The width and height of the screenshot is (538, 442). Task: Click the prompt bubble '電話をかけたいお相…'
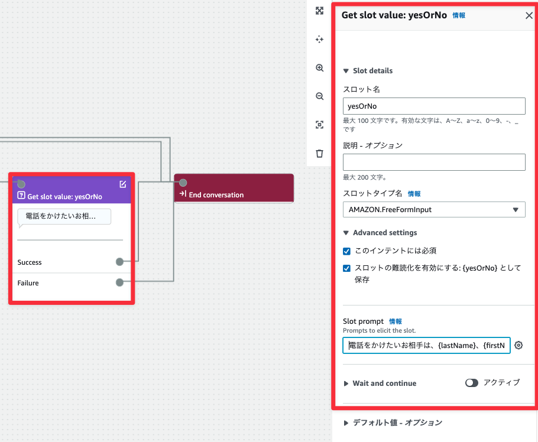[x=64, y=216]
